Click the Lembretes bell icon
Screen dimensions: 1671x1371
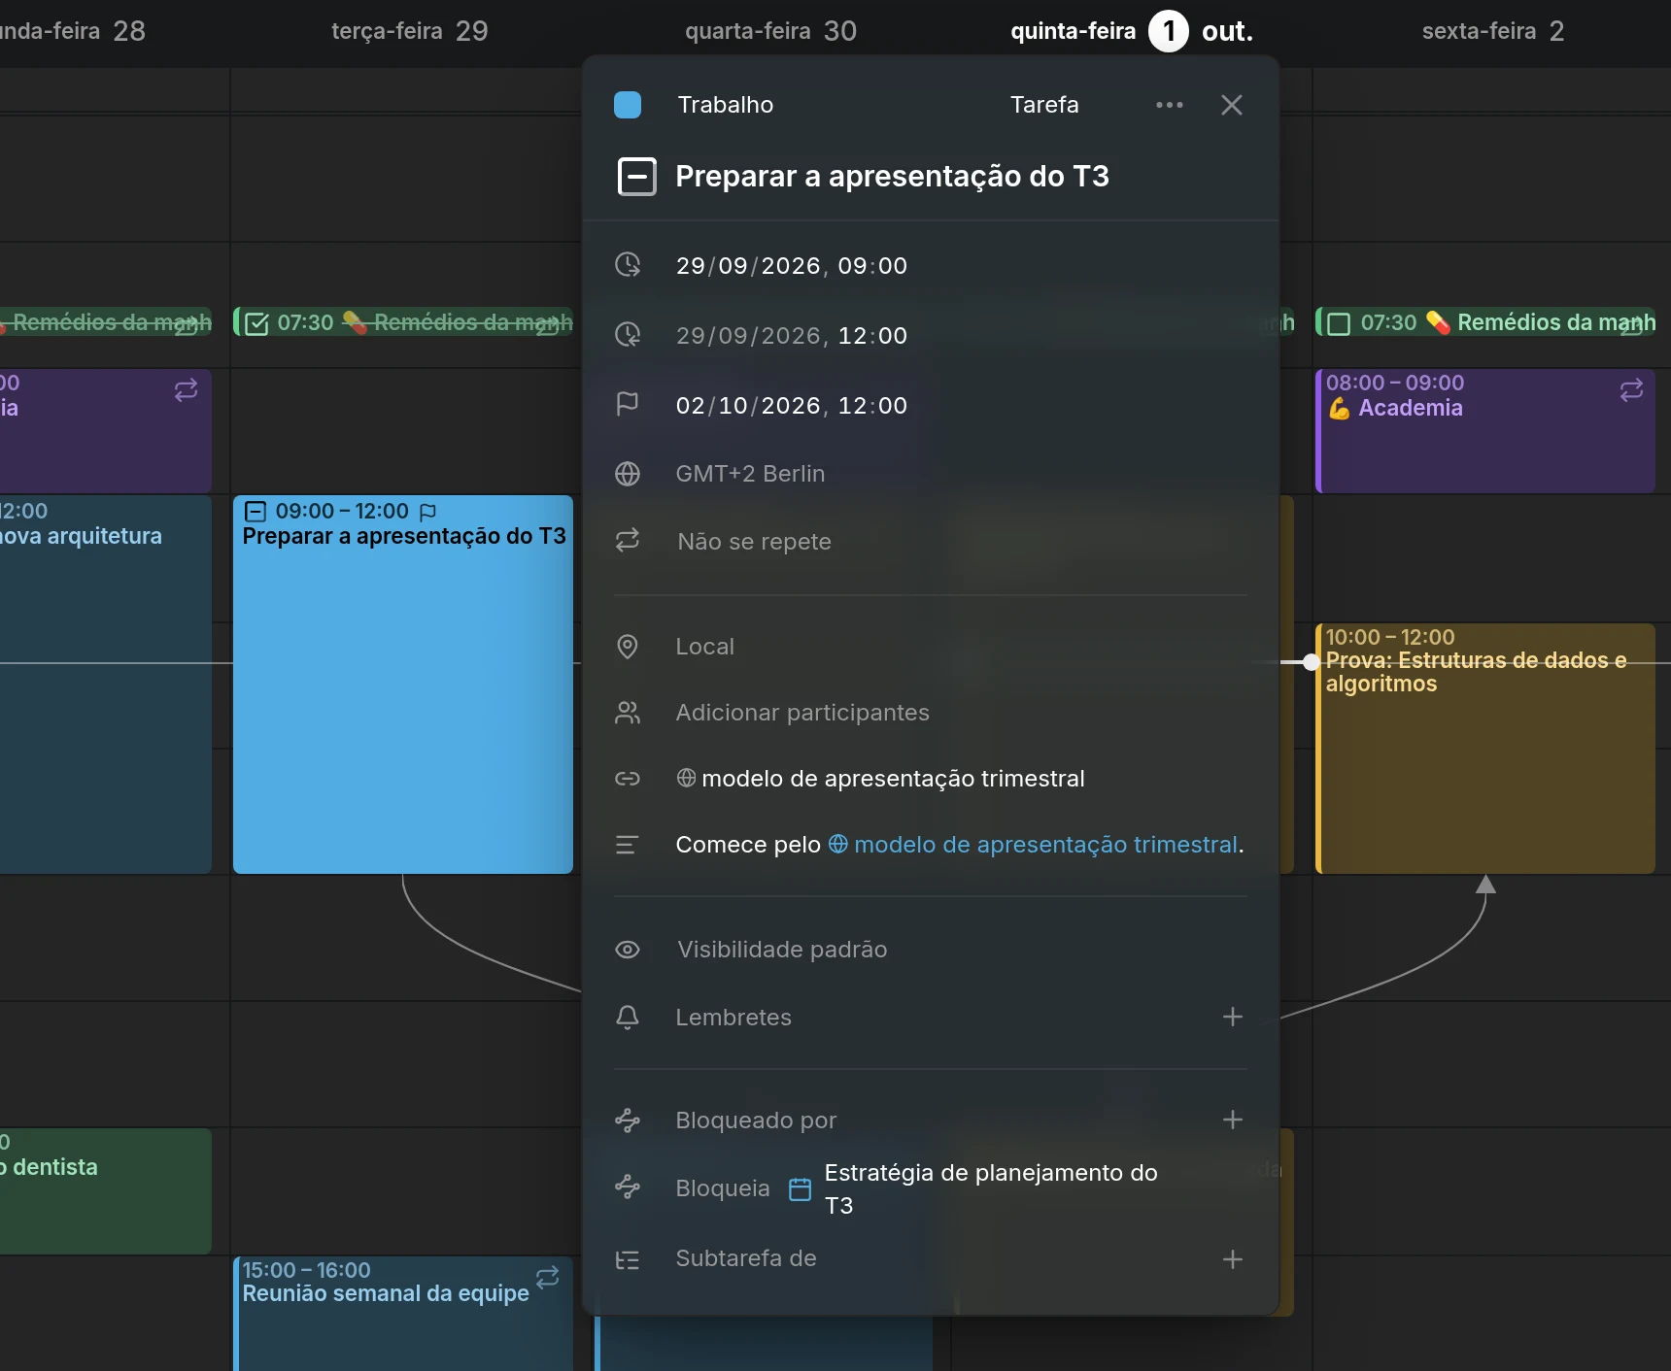[x=628, y=1017]
